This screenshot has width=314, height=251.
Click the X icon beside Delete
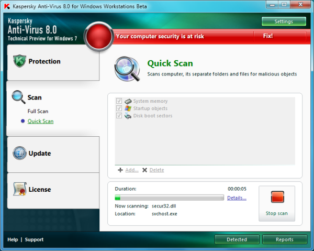(144, 170)
